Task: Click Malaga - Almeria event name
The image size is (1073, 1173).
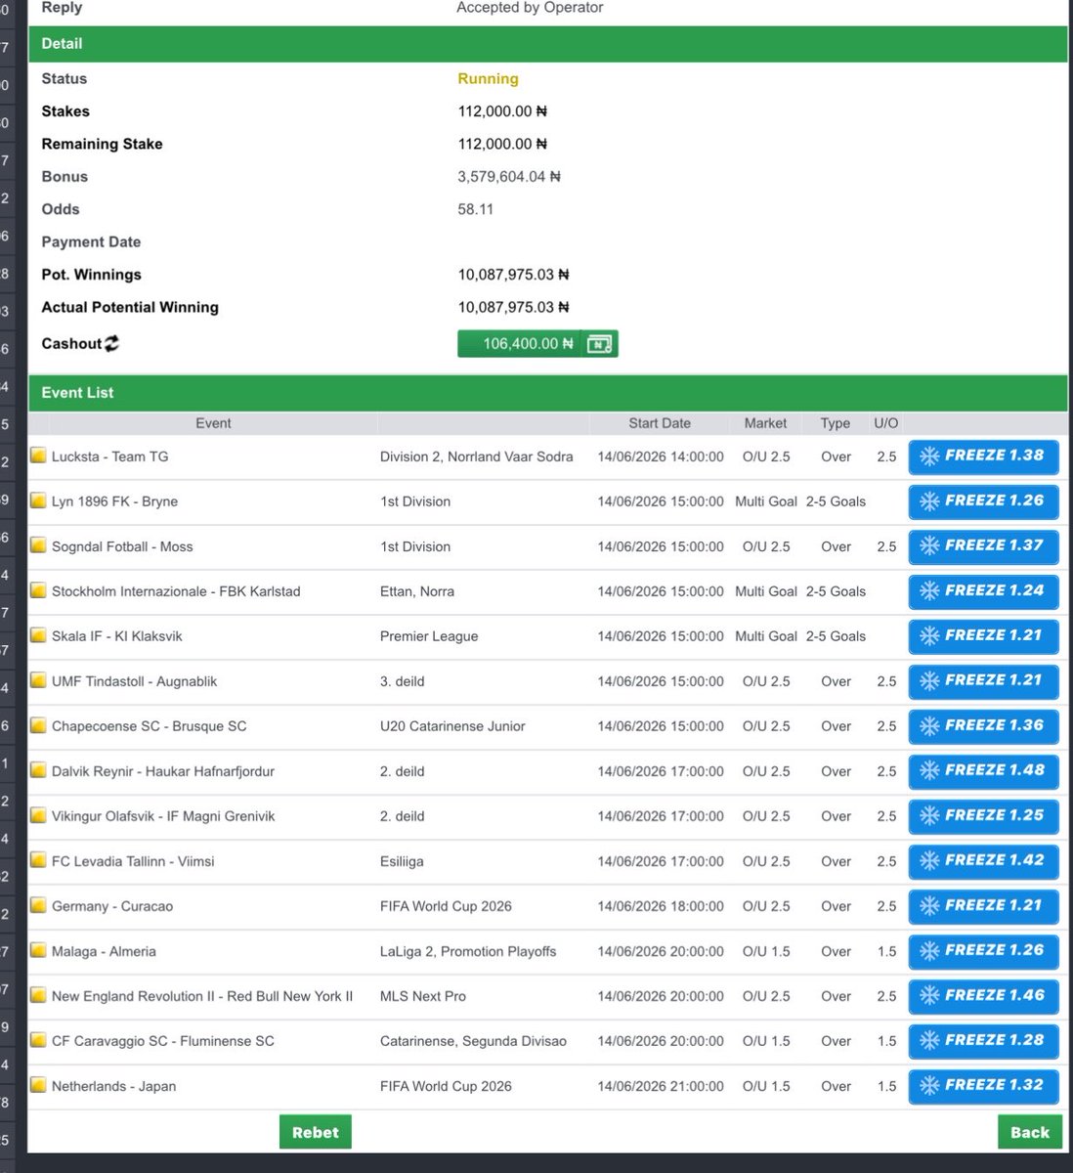Action: 104,951
